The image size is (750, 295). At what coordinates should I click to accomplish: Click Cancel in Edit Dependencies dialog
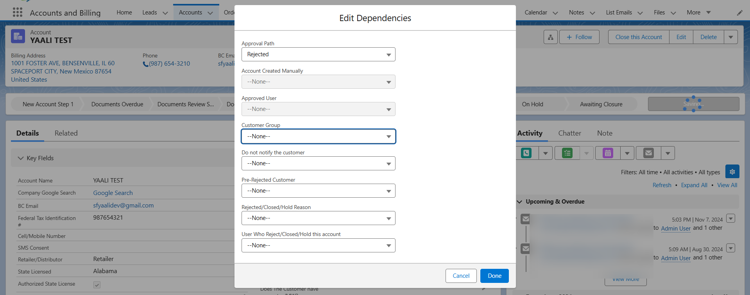coord(461,276)
